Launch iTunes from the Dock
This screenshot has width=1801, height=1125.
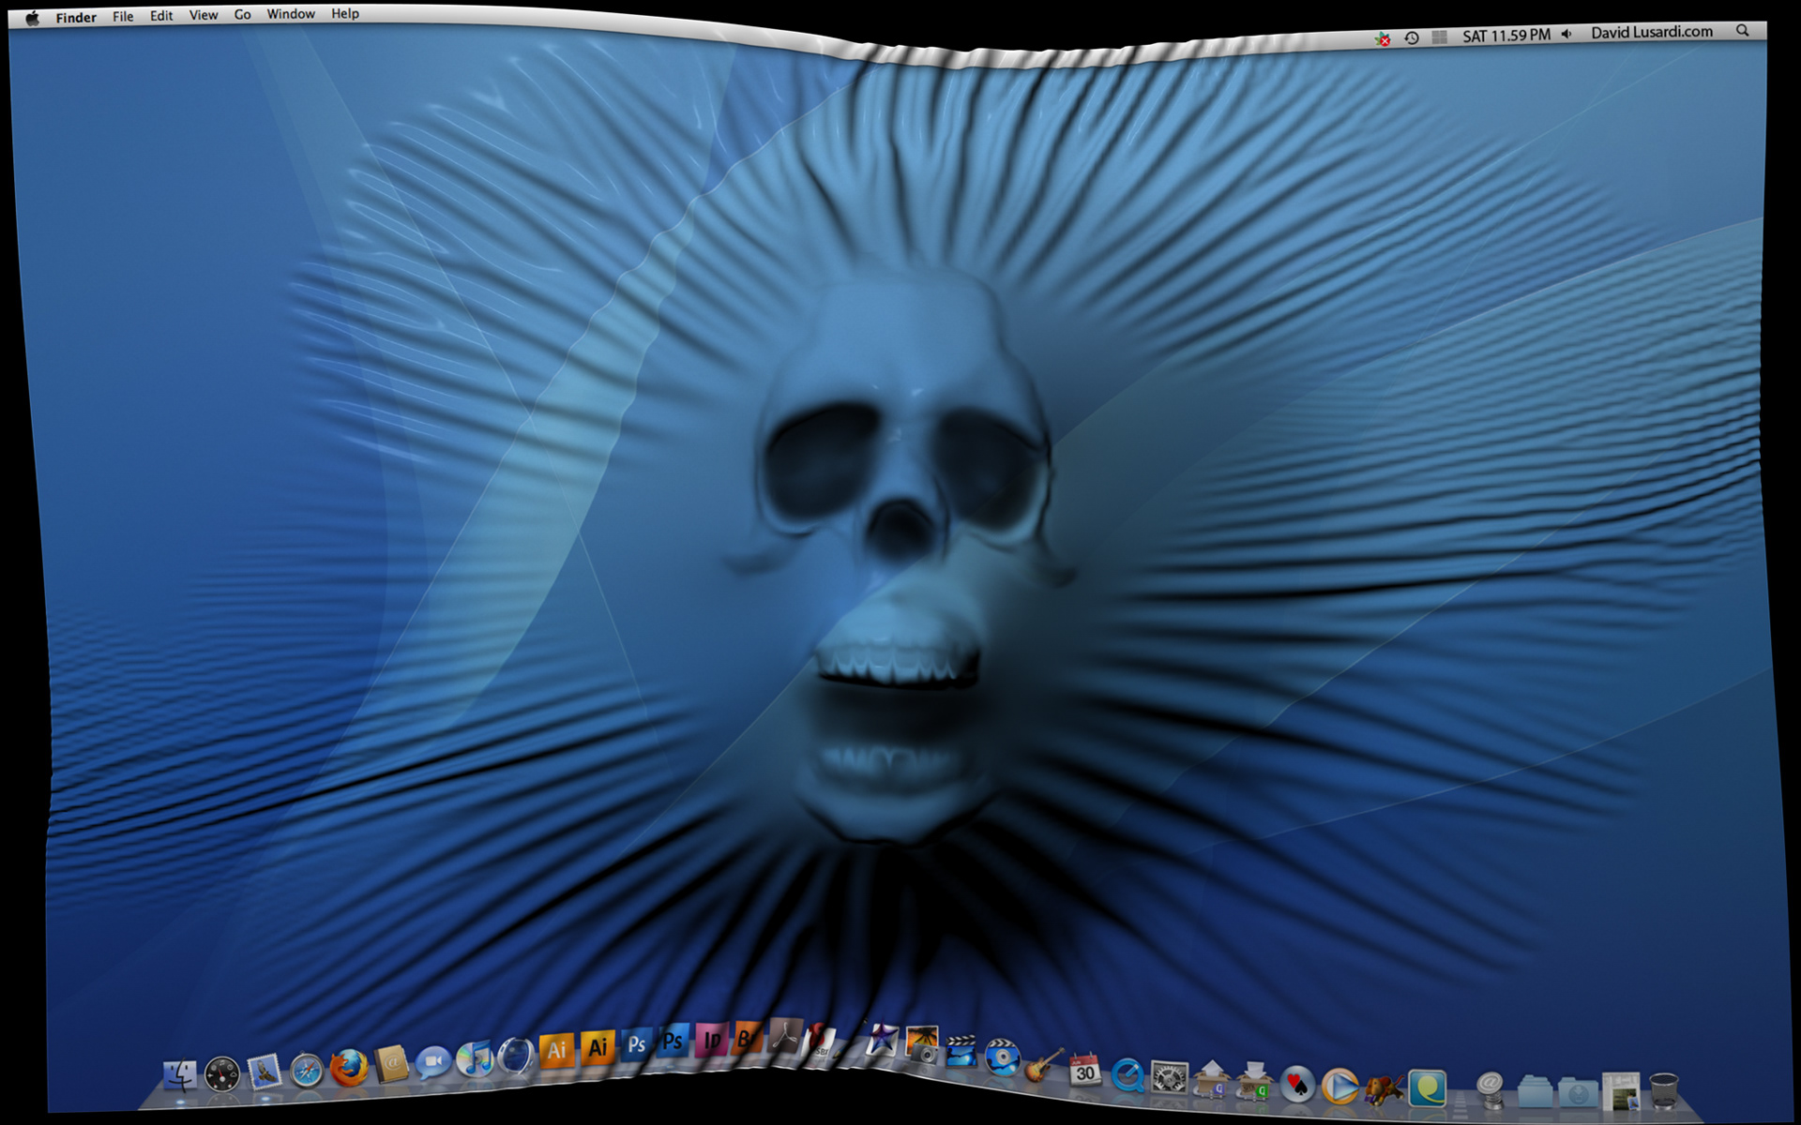pyautogui.click(x=475, y=1059)
